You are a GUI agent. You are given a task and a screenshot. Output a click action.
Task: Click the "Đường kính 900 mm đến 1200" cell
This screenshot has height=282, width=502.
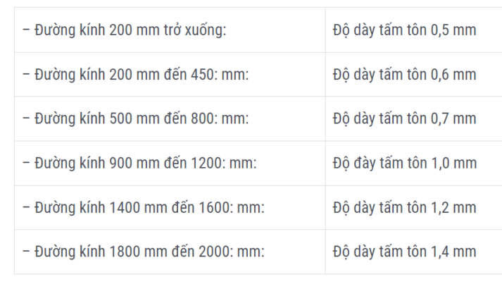(x=139, y=163)
